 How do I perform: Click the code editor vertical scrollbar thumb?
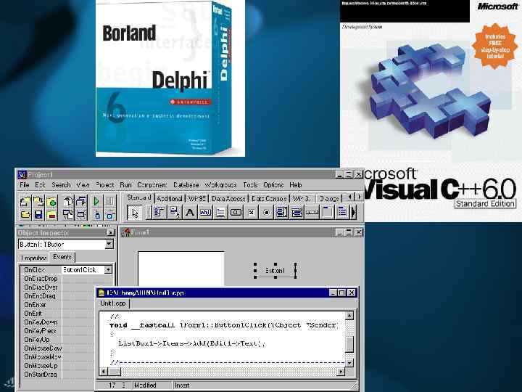(349, 344)
